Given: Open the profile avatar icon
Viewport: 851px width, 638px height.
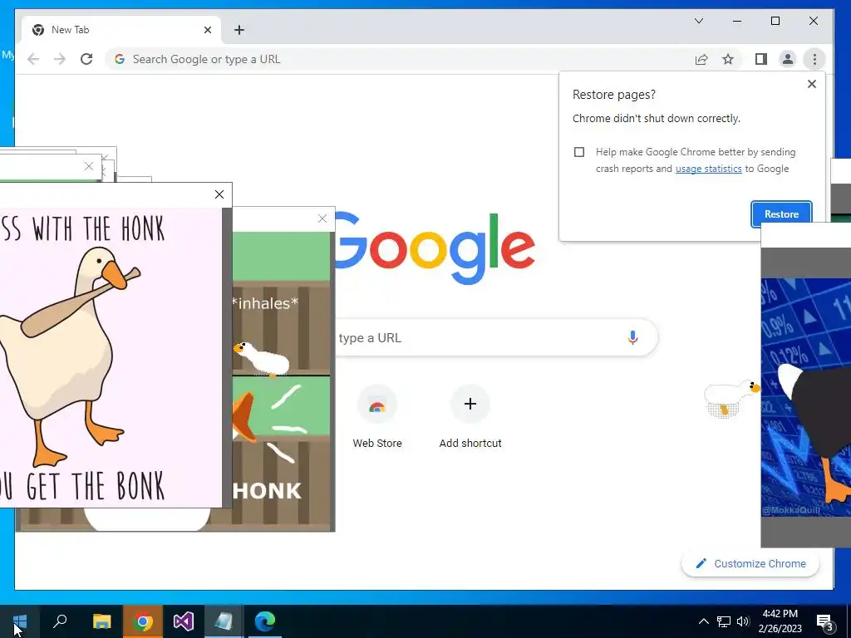Looking at the screenshot, I should click(x=788, y=59).
